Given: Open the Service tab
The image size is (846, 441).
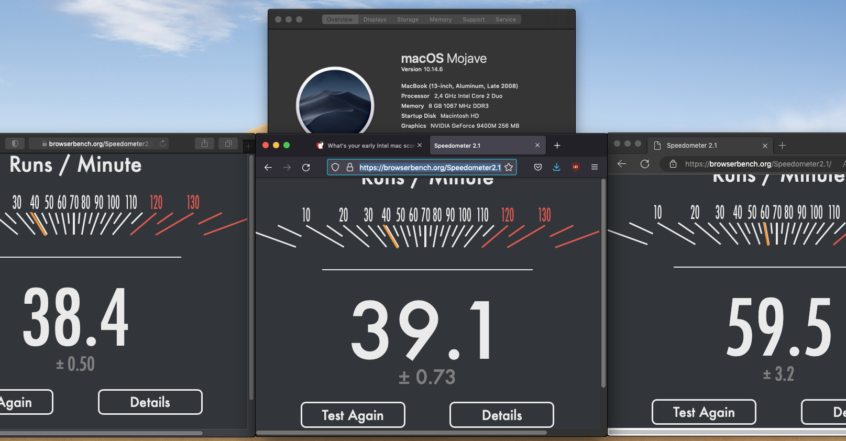Looking at the screenshot, I should (x=506, y=19).
